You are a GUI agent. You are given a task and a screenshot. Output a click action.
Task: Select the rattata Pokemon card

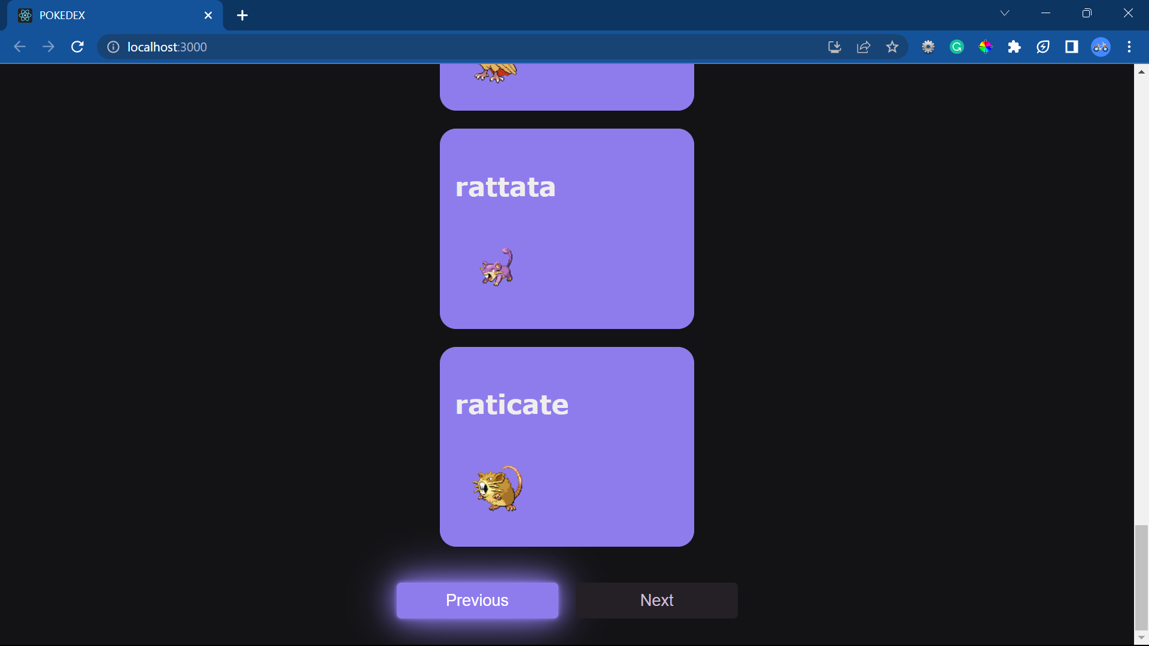click(567, 228)
